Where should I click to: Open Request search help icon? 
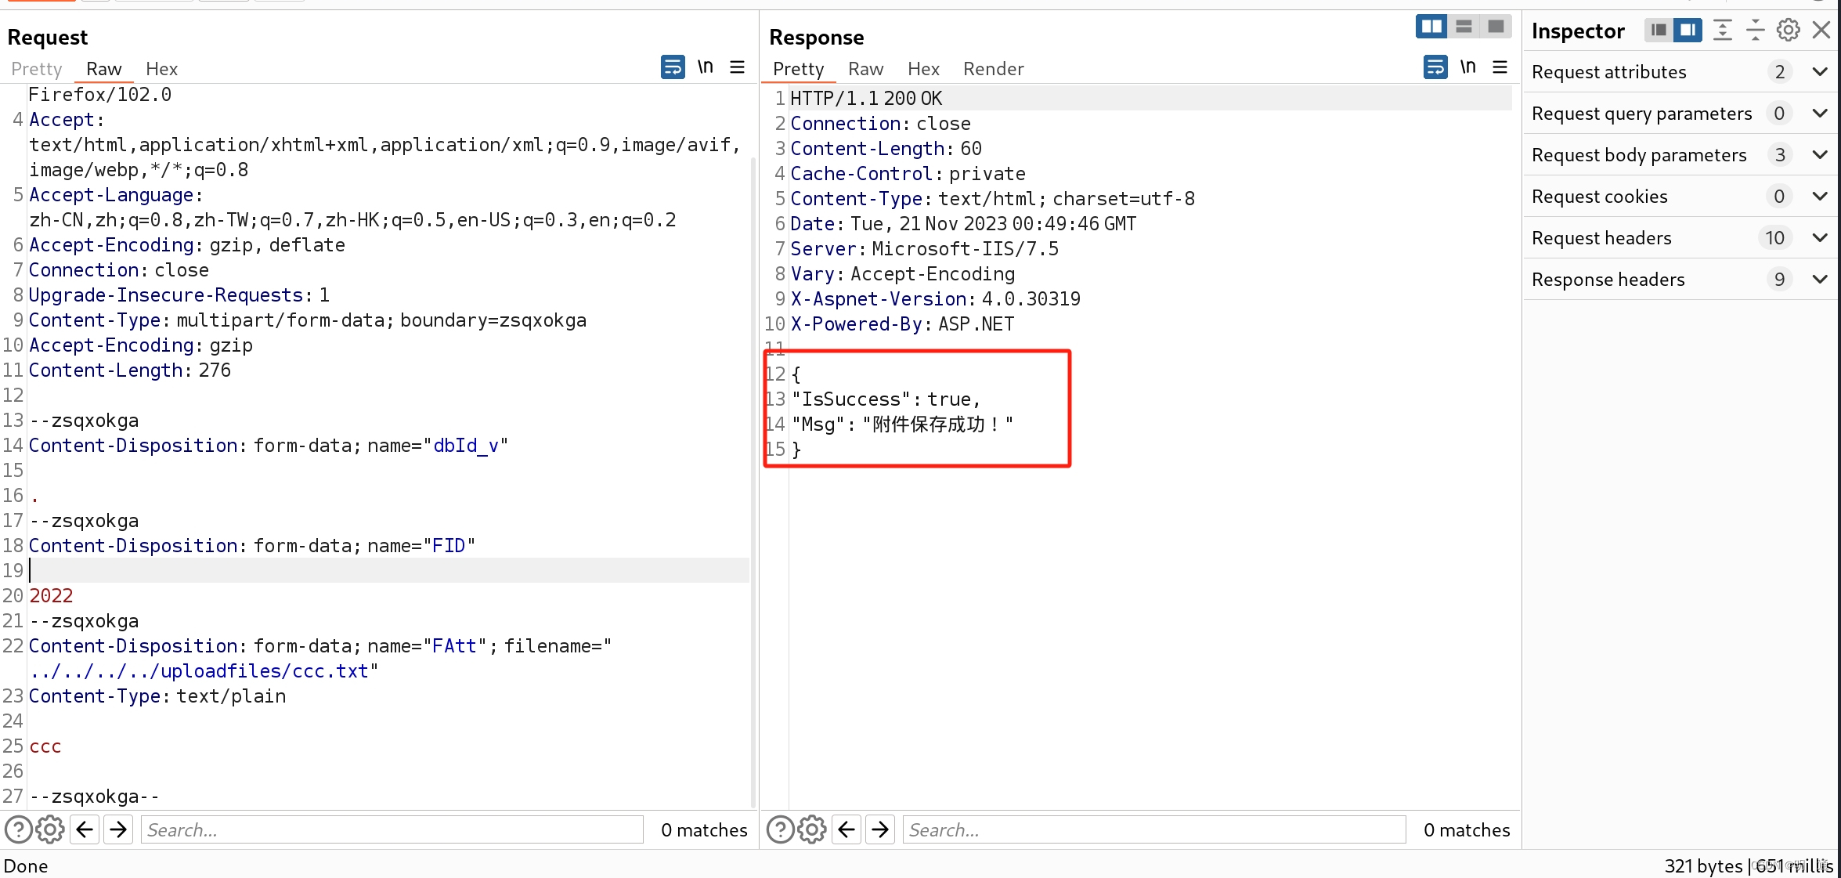[19, 829]
